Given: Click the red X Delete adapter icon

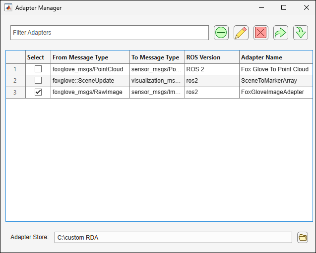Looking at the screenshot, I should (x=261, y=33).
